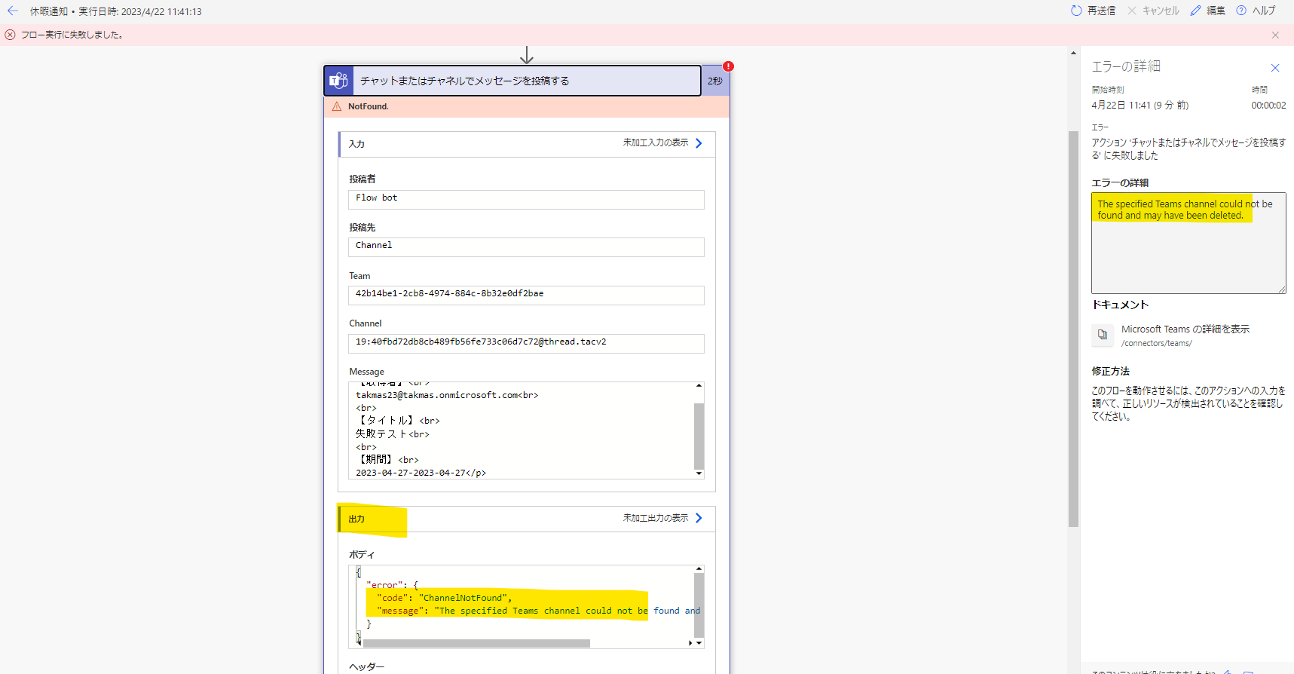
Task: Click the 修正方法 heading
Action: (1111, 372)
